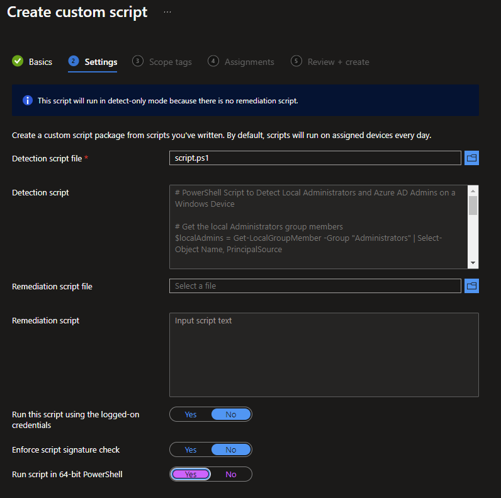Click the detection script file name field
501x498 pixels.
click(x=315, y=158)
